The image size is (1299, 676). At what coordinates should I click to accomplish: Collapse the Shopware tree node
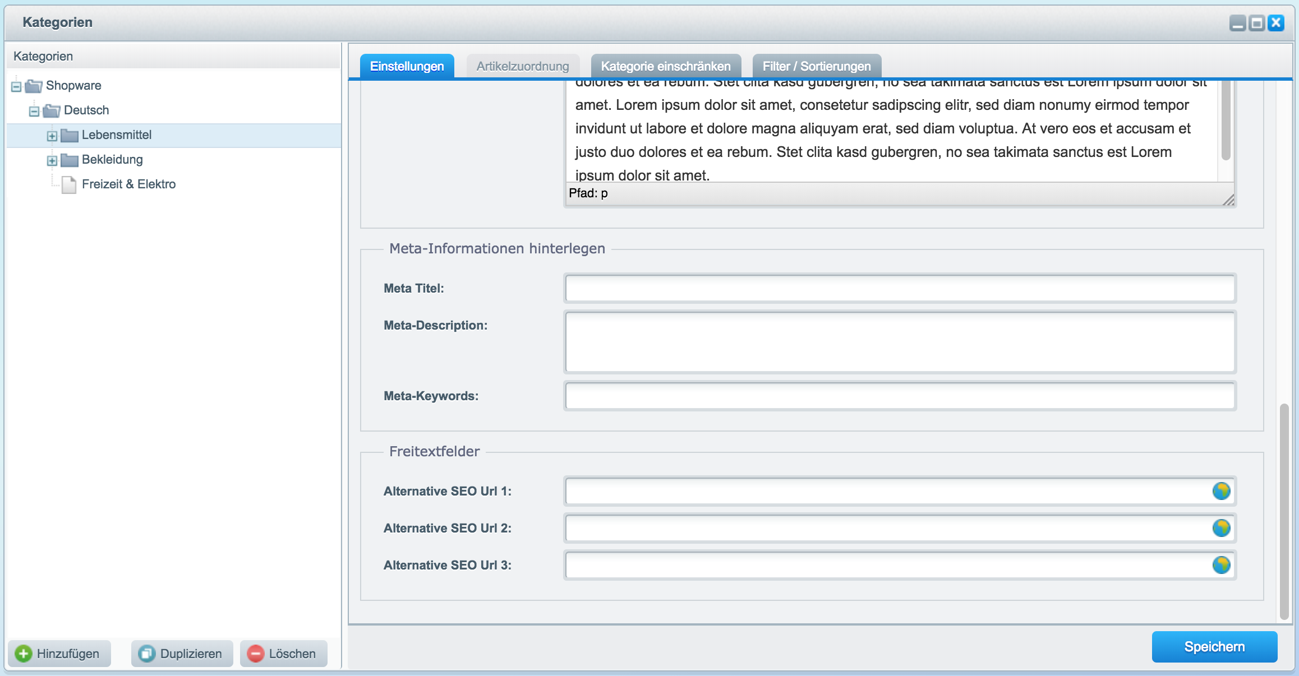16,86
